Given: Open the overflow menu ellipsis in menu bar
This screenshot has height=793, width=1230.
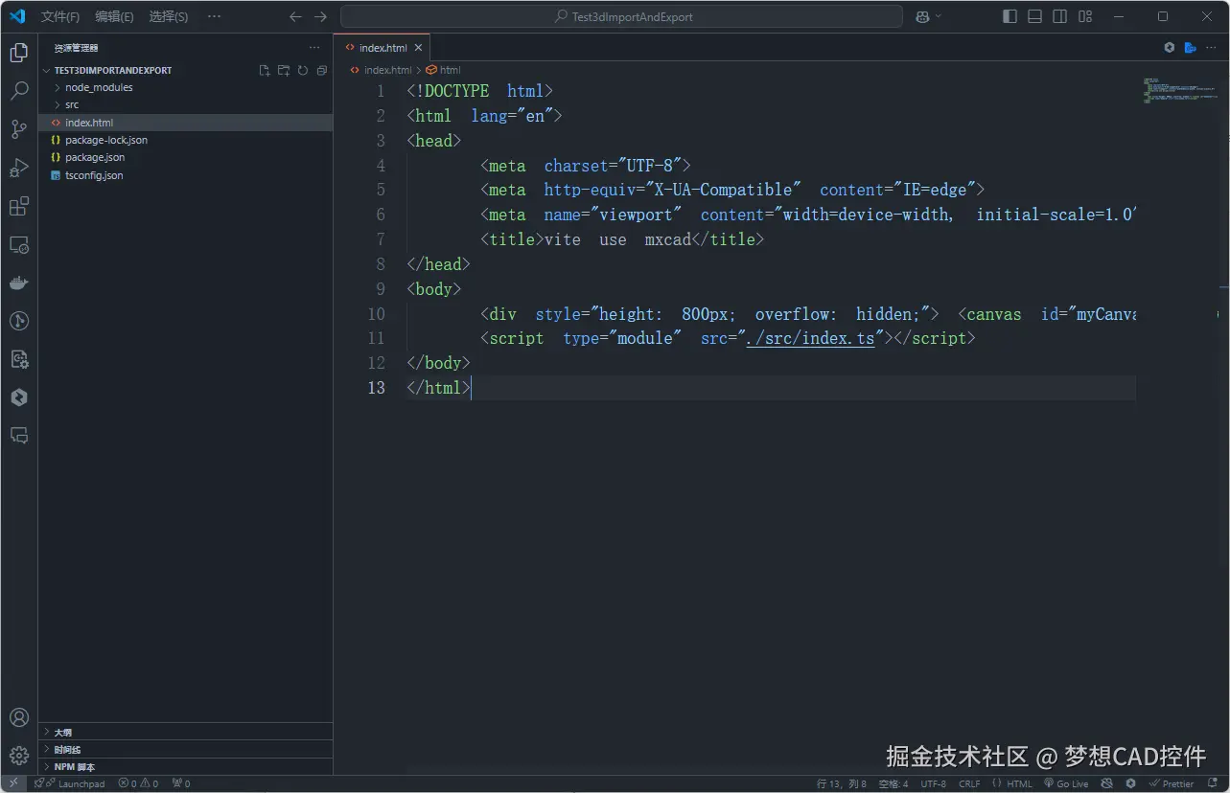Looking at the screenshot, I should 214,16.
